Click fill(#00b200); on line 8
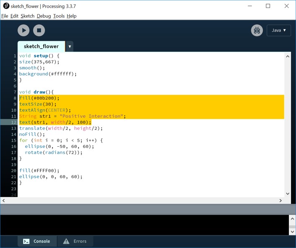Viewport: 296px width, 248px height. pos(39,98)
